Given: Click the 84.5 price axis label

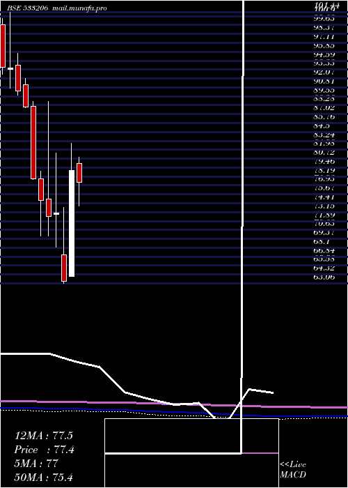Looking at the screenshot, I should (322, 126).
